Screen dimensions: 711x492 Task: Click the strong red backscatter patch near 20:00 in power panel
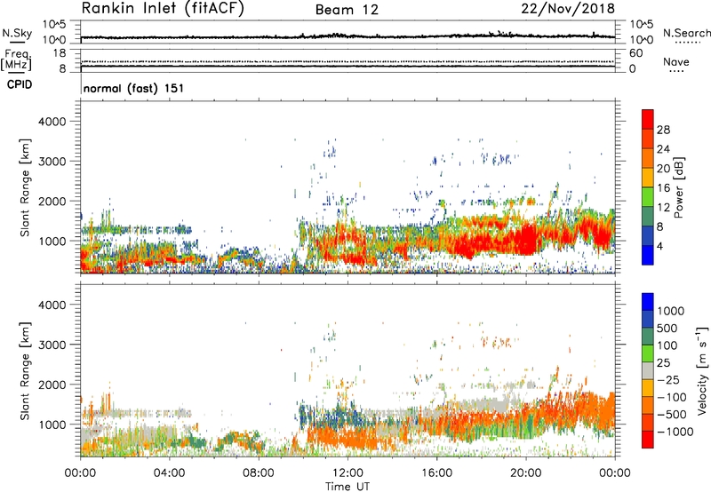click(x=526, y=238)
